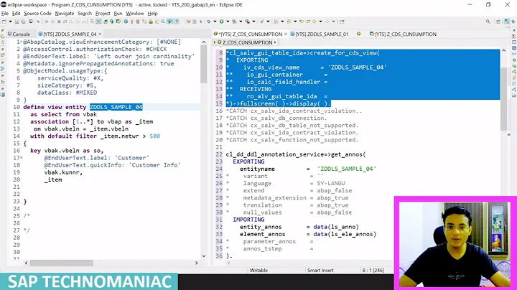The width and height of the screenshot is (517, 290).
Task: Click the blue globe toolbar icon
Action: (x=126, y=22)
